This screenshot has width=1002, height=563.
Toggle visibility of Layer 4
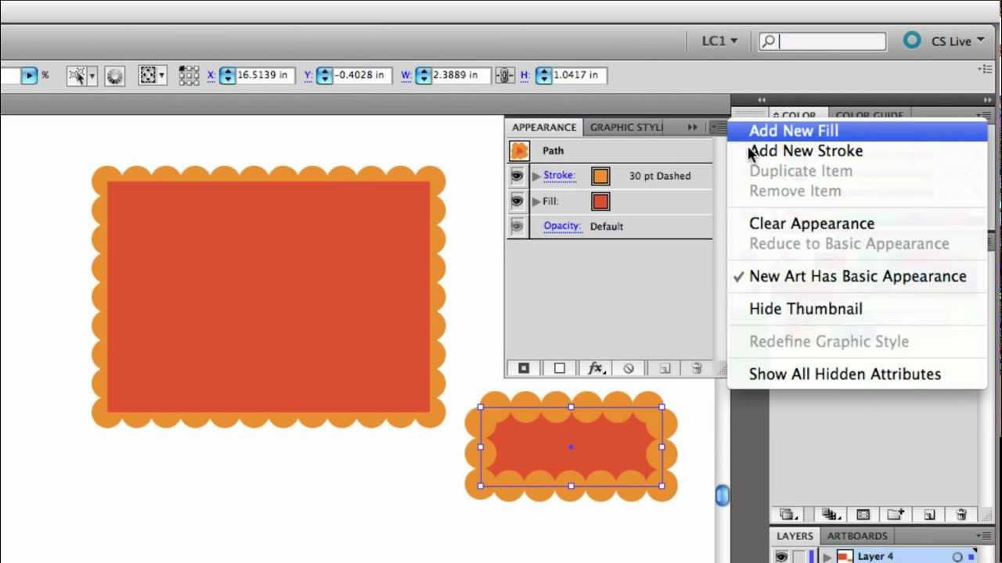780,556
